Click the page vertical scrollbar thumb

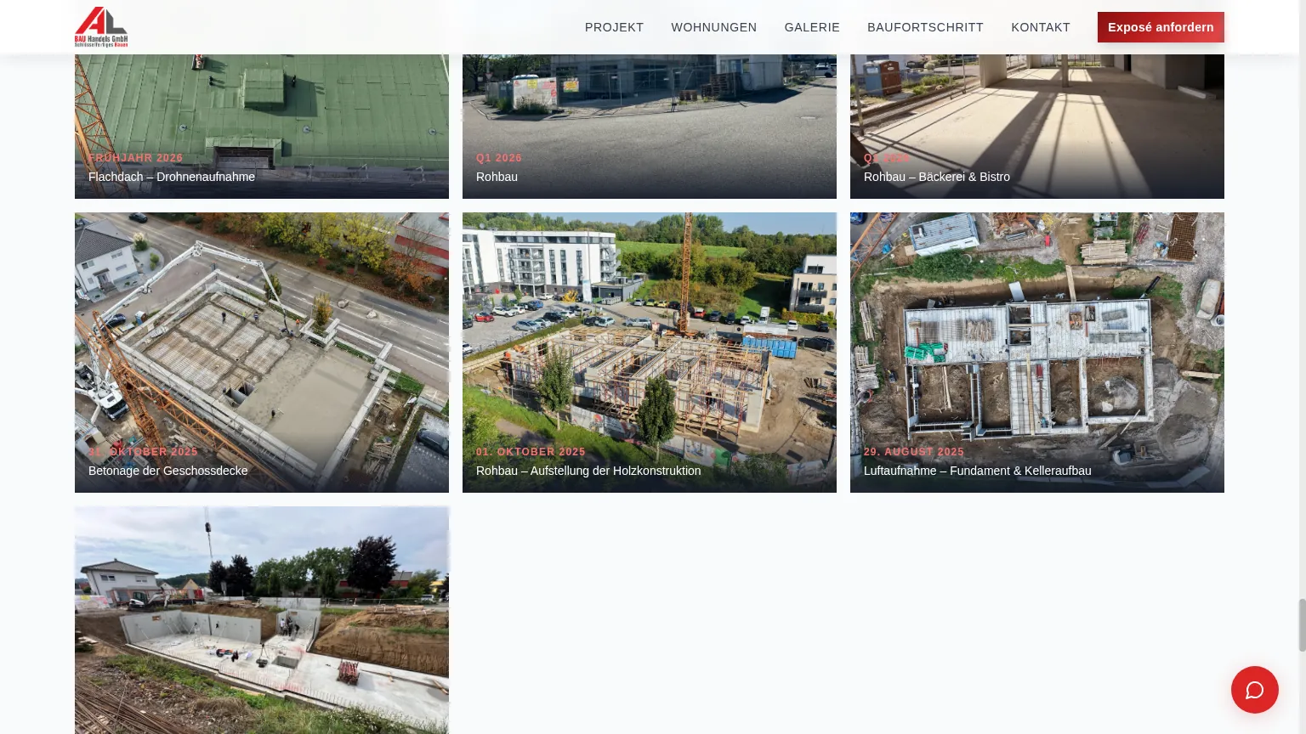[1301, 624]
